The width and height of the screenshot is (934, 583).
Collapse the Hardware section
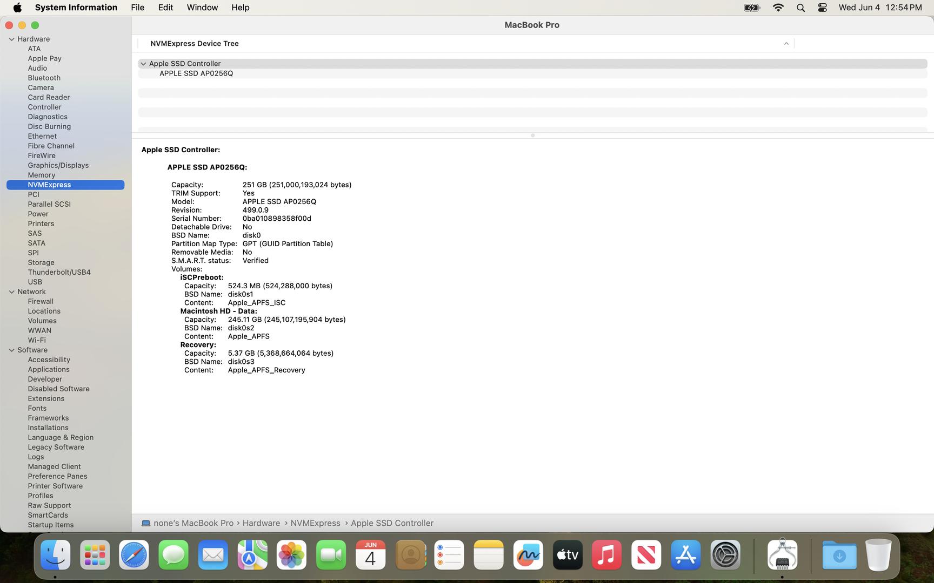click(x=11, y=39)
